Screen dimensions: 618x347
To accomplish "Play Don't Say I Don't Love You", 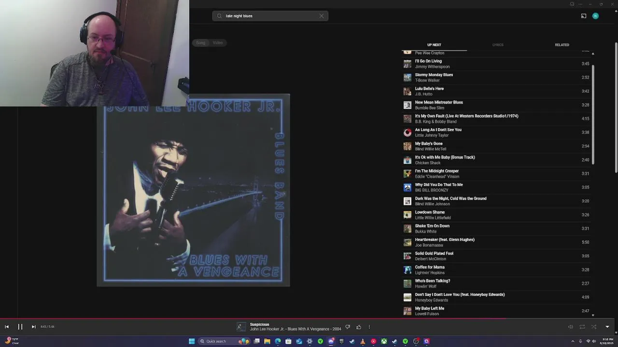I will point(496,297).
